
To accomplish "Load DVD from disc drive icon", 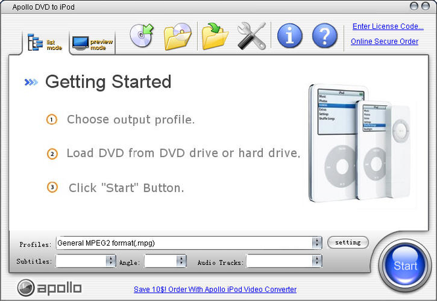I will (141, 35).
